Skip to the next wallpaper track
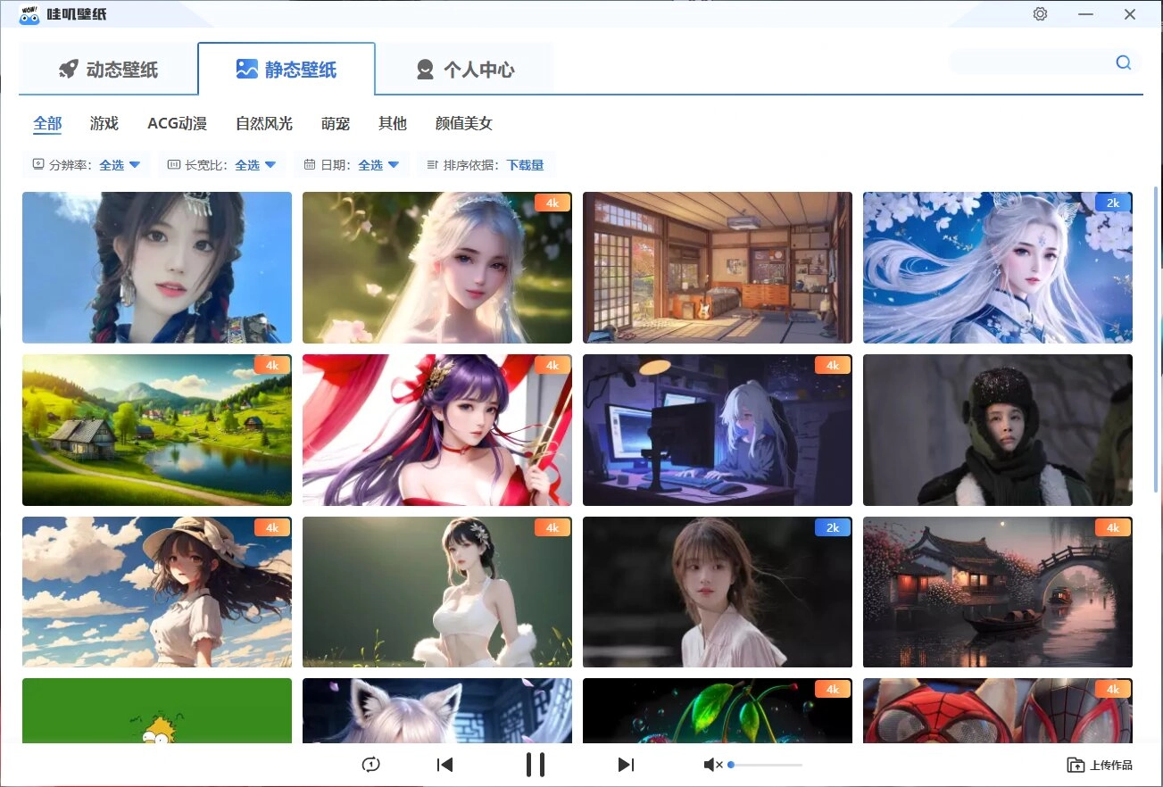1163x787 pixels. pyautogui.click(x=625, y=764)
